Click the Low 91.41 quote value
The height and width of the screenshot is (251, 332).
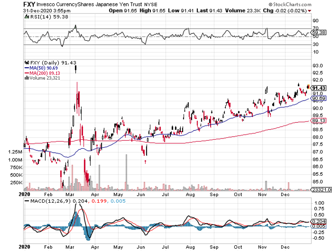coord(181,11)
